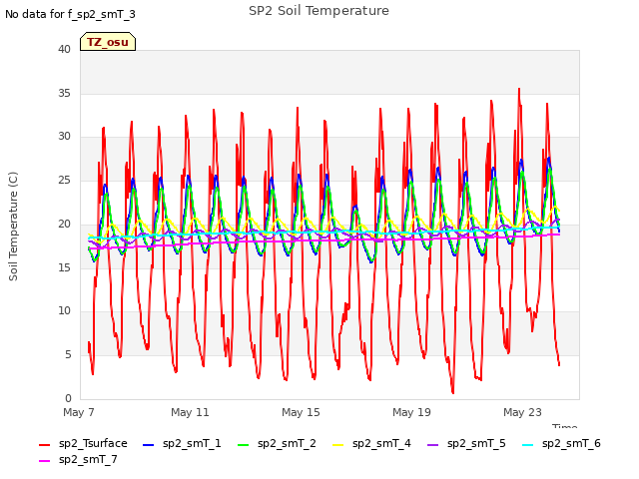Toggle the sp2_smT_4 legend entry

pyautogui.click(x=371, y=443)
